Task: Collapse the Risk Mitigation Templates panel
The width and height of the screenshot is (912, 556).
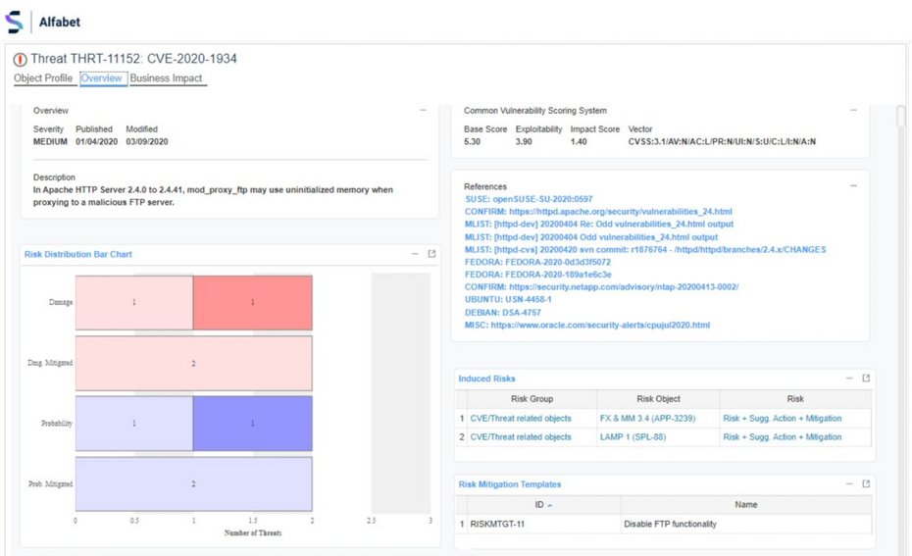Action: click(x=849, y=483)
